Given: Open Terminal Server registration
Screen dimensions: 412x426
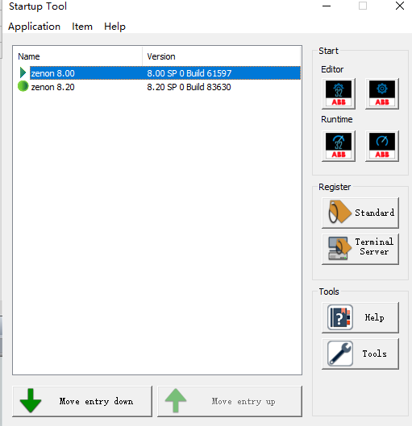Looking at the screenshot, I should pos(360,249).
